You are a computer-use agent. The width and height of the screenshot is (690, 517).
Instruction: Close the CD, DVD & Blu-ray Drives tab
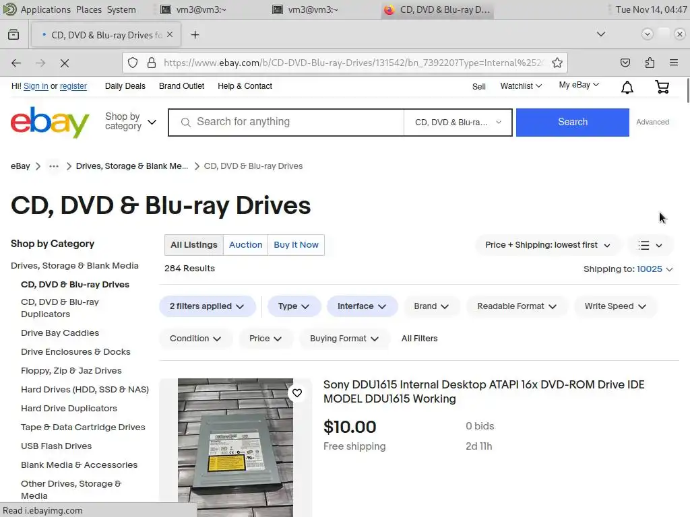pyautogui.click(x=170, y=34)
